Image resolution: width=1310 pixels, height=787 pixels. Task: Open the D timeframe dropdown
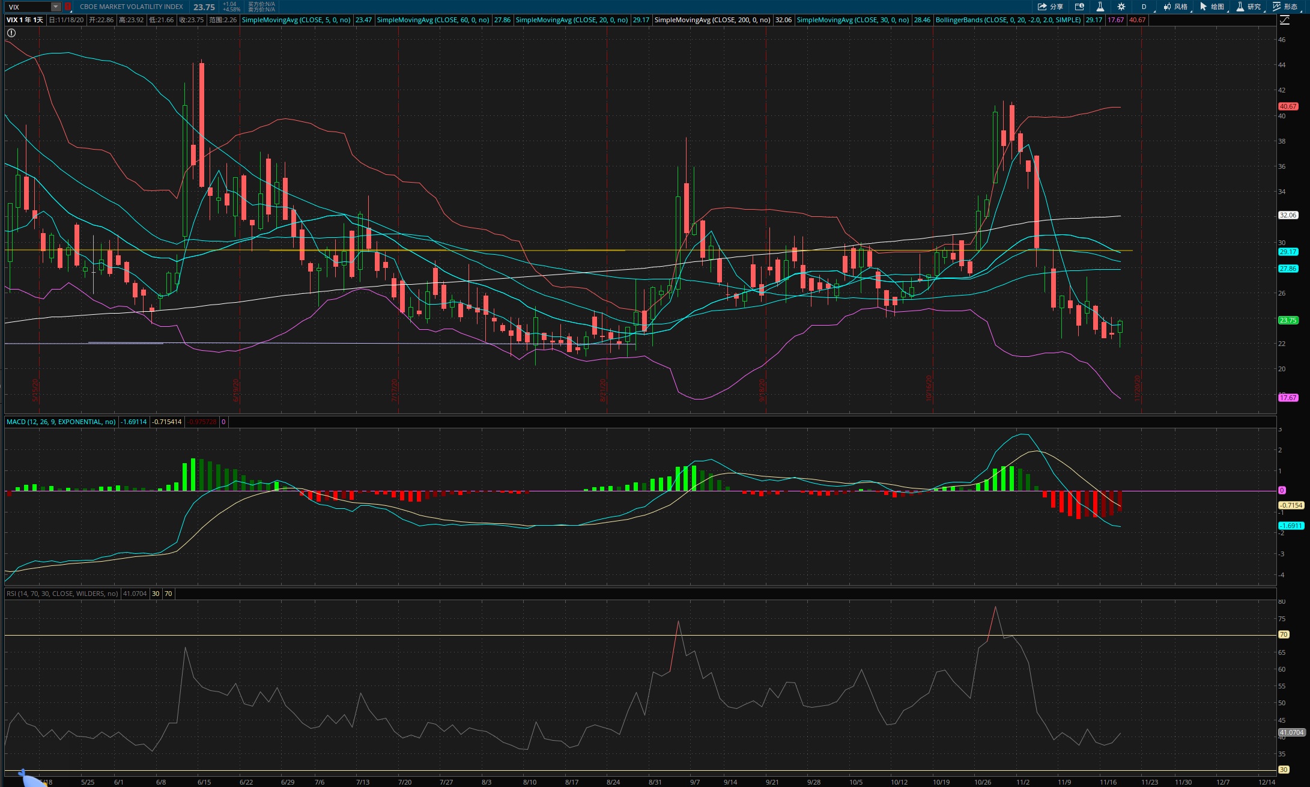pos(1145,7)
